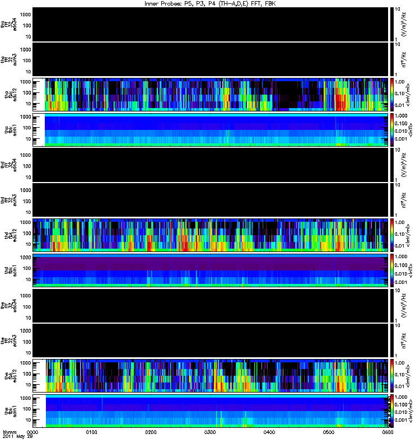420x448 pixels.
Task: Click the 'thd fff 32 scm3' panel label
Action: pos(8,200)
